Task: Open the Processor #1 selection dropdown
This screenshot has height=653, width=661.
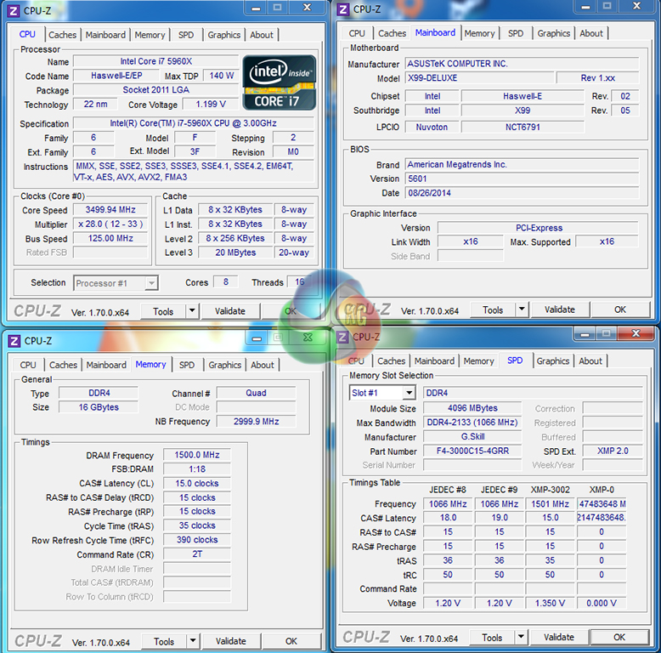Action: pos(151,283)
